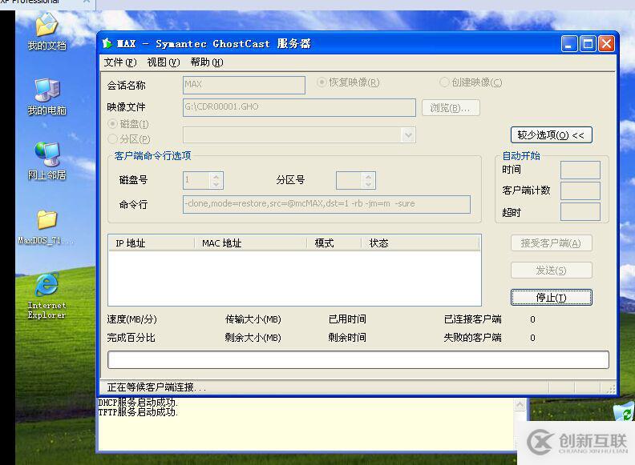Click the IP 地址 column header
Image resolution: width=635 pixels, height=465 pixels.
point(152,243)
